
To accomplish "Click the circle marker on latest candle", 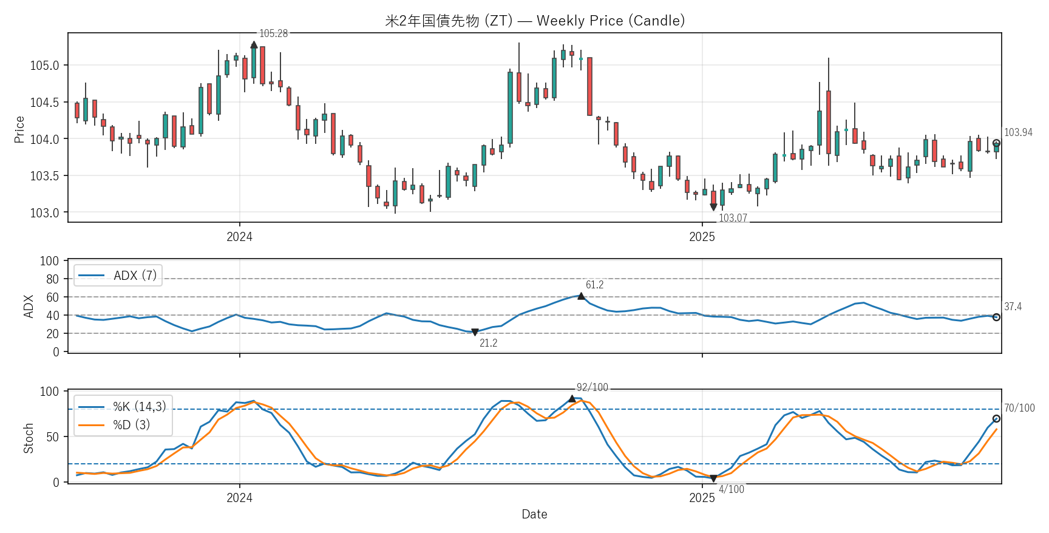I will 996,143.
